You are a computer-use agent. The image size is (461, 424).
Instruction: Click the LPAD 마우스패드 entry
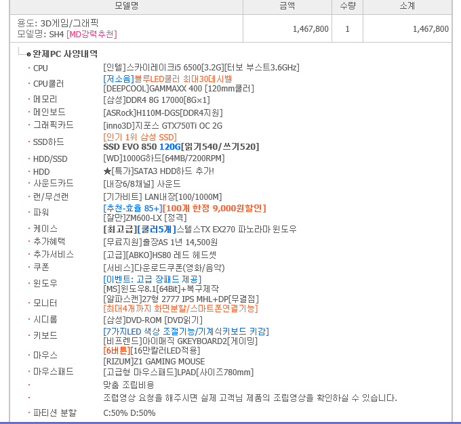tap(178, 373)
